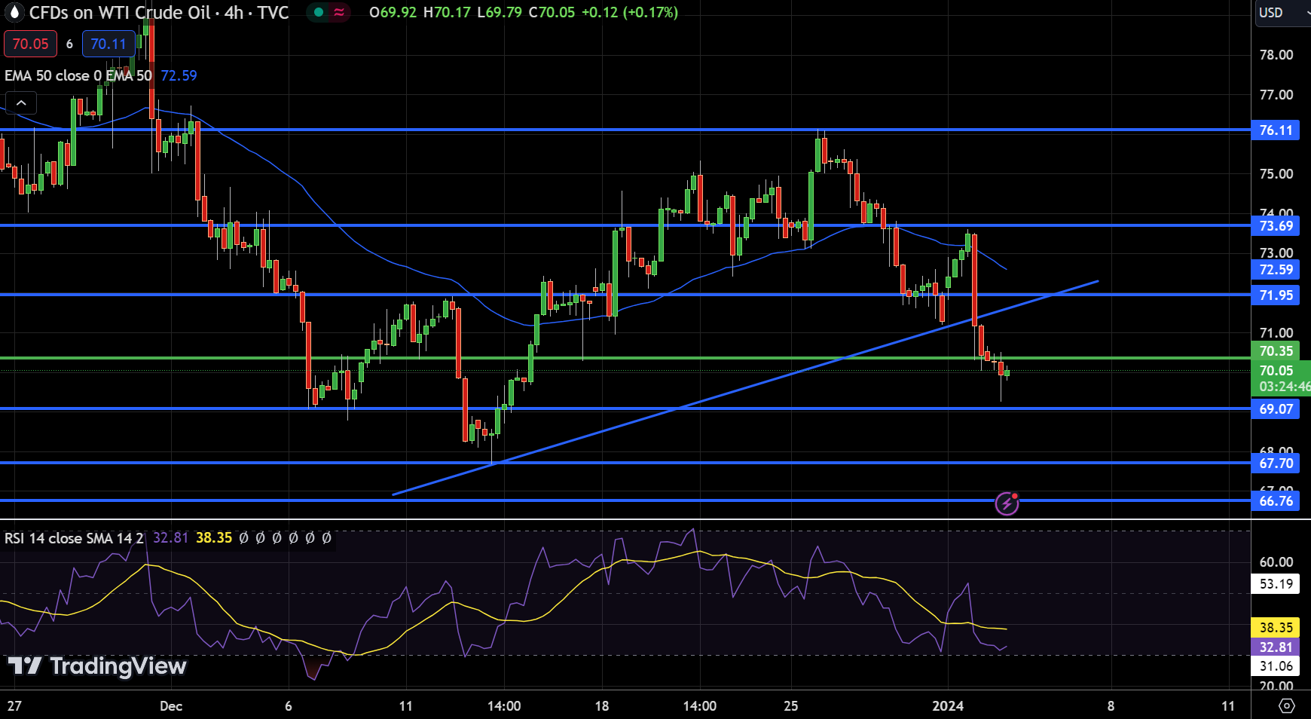This screenshot has height=719, width=1311.
Task: Open the chart settings gear icon
Action: (x=1287, y=706)
